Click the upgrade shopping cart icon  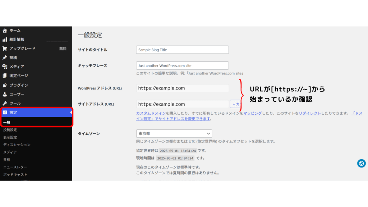coord(5,49)
